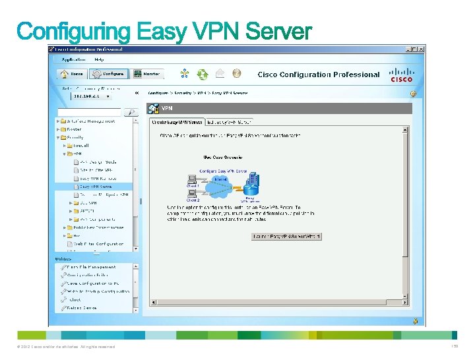Image resolution: width=475 pixels, height=356 pixels.
Task: Click the magnifier search button
Action: [x=131, y=112]
